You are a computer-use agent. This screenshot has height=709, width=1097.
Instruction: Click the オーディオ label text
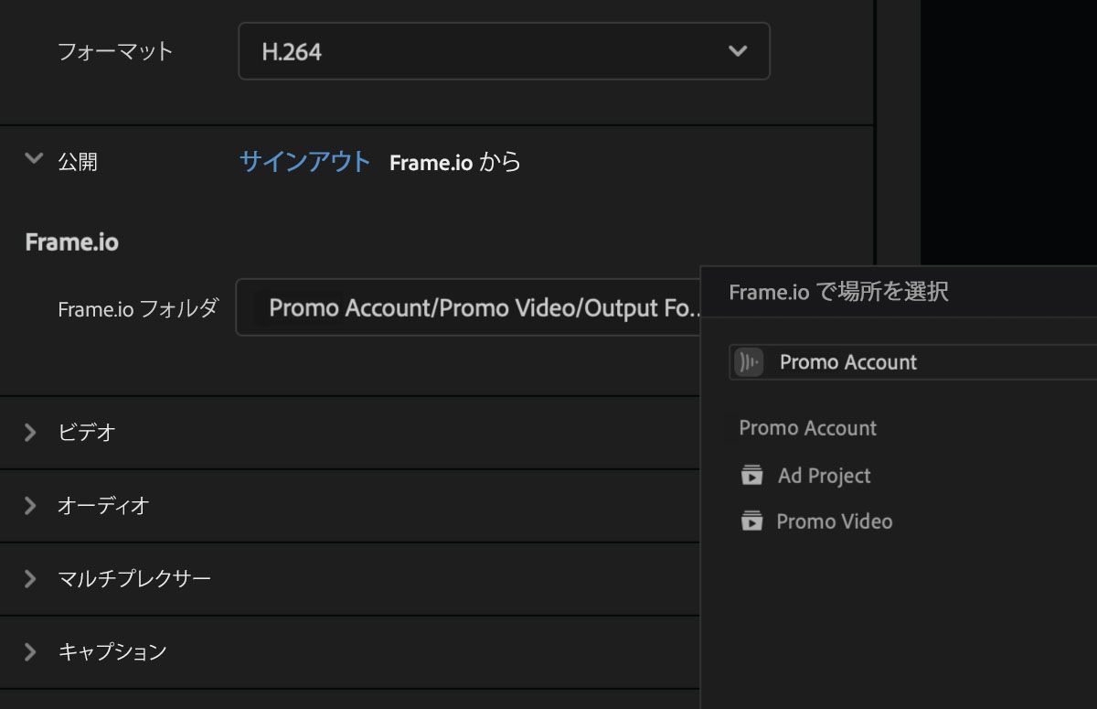pyautogui.click(x=103, y=506)
